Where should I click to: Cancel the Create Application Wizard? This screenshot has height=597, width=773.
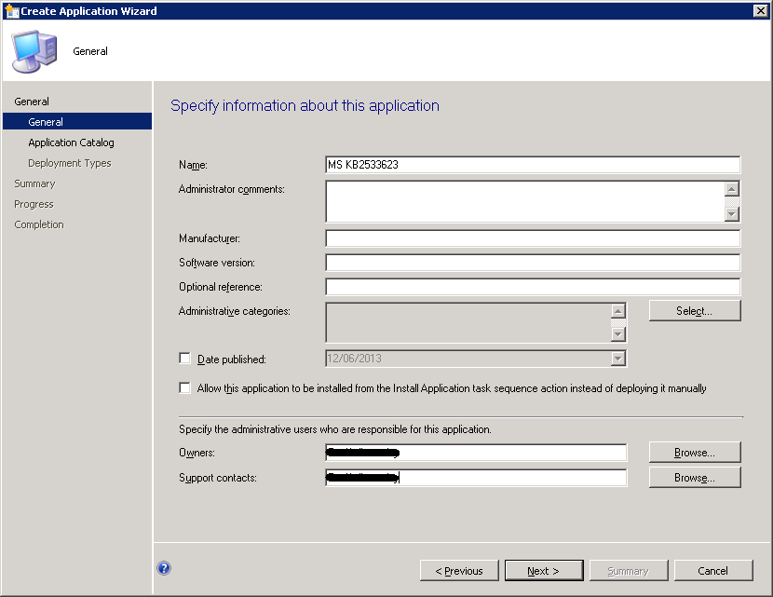pyautogui.click(x=712, y=571)
